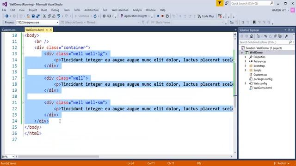Click the Copy icon in toolbar
The height and width of the screenshot is (166, 296).
[x=49, y=16]
